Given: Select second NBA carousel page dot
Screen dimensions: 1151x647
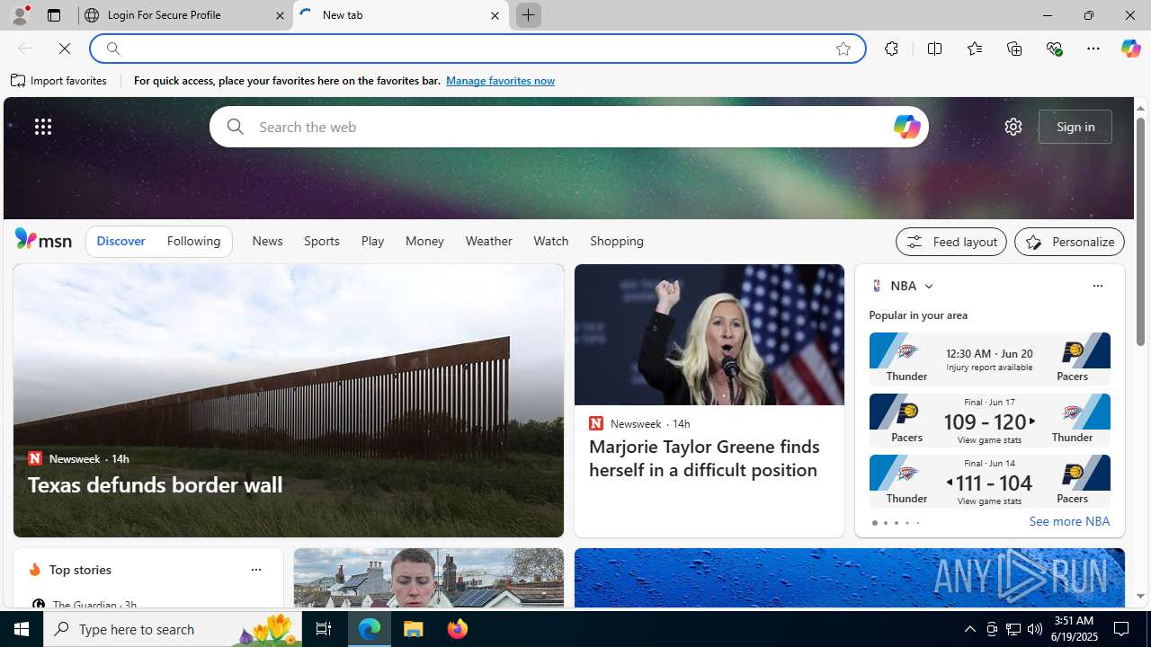Looking at the screenshot, I should point(885,523).
